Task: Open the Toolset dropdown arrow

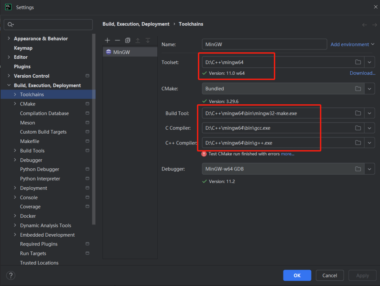Action: click(x=369, y=62)
